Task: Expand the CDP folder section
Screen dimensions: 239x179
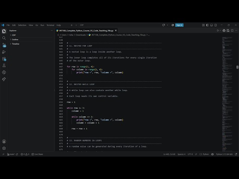Action: [x=31, y=35]
